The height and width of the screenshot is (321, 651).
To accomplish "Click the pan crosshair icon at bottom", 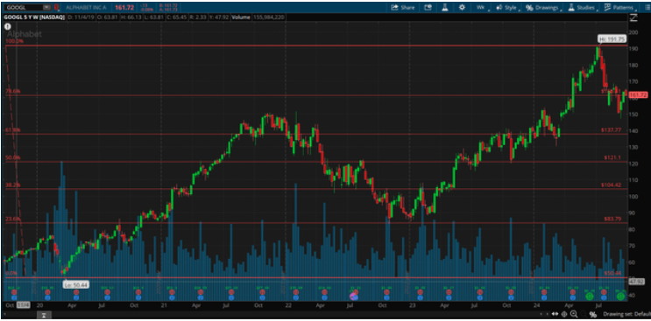I will click(564, 314).
